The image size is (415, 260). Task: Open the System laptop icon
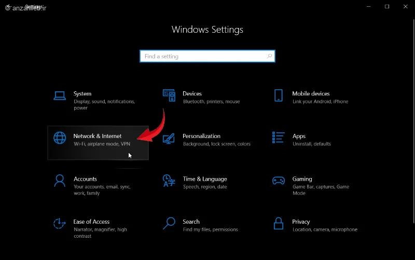coord(60,95)
